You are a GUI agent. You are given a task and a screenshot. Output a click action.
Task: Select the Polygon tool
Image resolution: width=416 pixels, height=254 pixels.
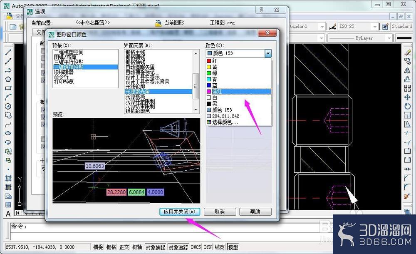(x=8, y=79)
